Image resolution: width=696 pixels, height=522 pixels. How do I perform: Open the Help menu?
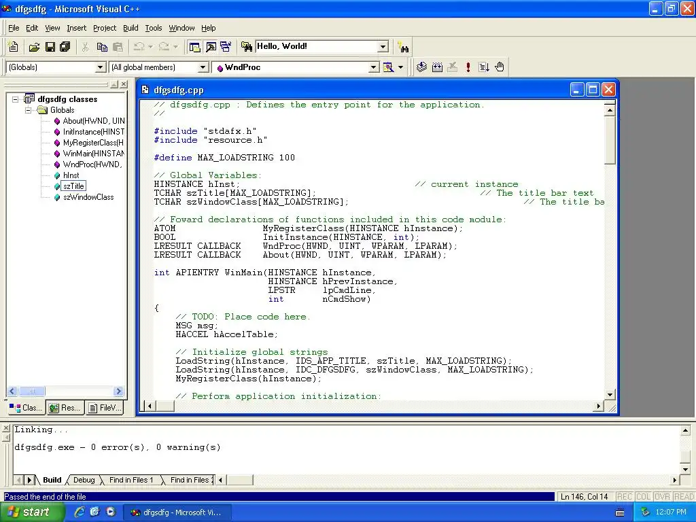(x=208, y=28)
